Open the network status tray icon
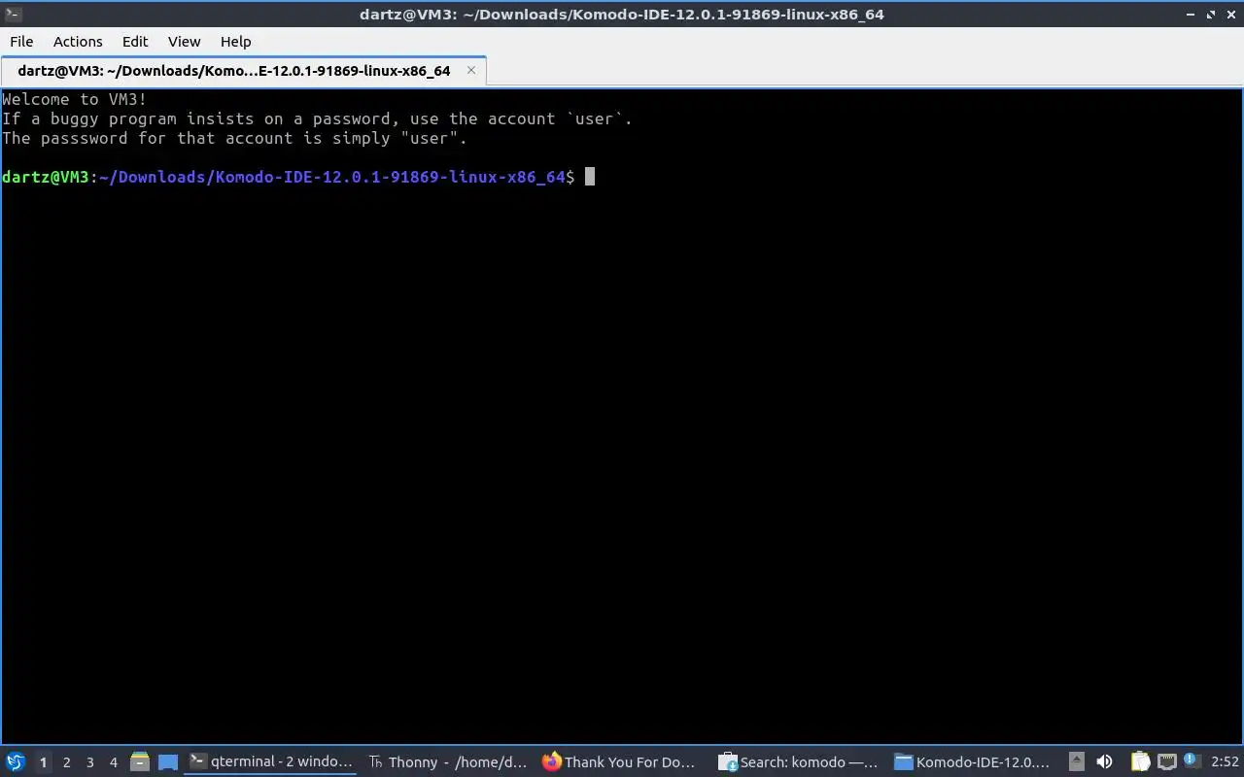This screenshot has width=1244, height=777. [1167, 762]
